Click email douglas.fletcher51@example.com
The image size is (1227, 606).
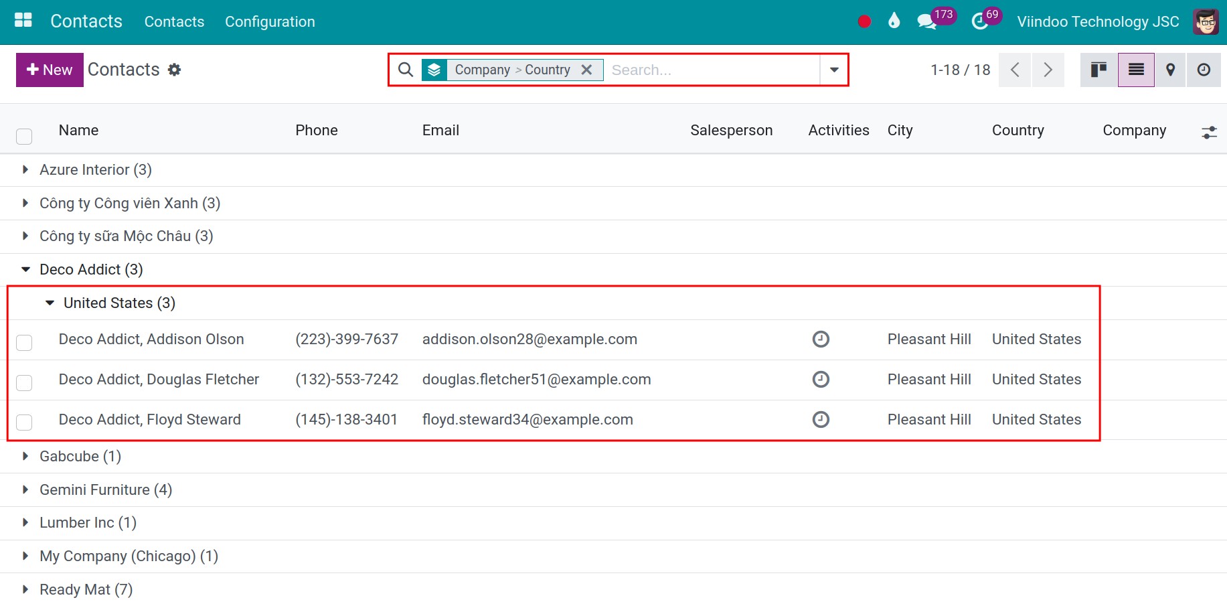(536, 380)
